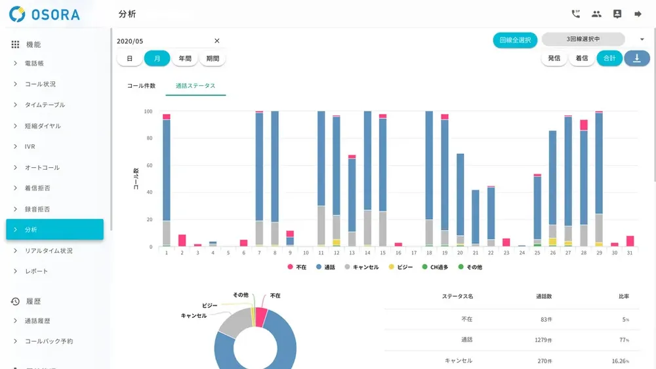Image resolution: width=656 pixels, height=369 pixels.
Task: Toggle キャンセル legend gray swatch
Action: coord(347,267)
